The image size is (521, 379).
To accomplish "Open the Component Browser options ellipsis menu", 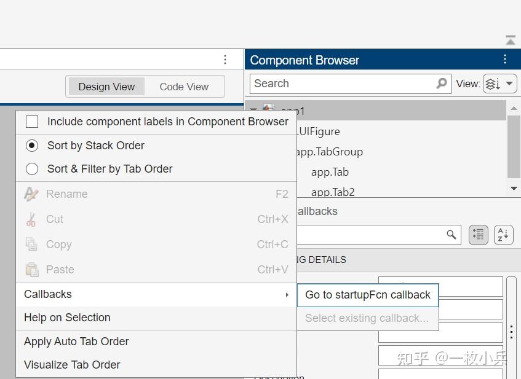I will (x=505, y=60).
